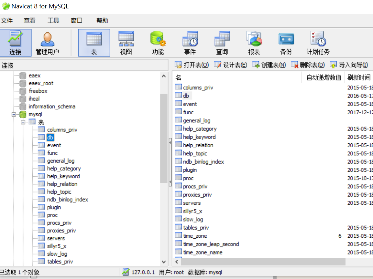Click general_log icon in table list
373x279 pixels.
pyautogui.click(x=178, y=120)
